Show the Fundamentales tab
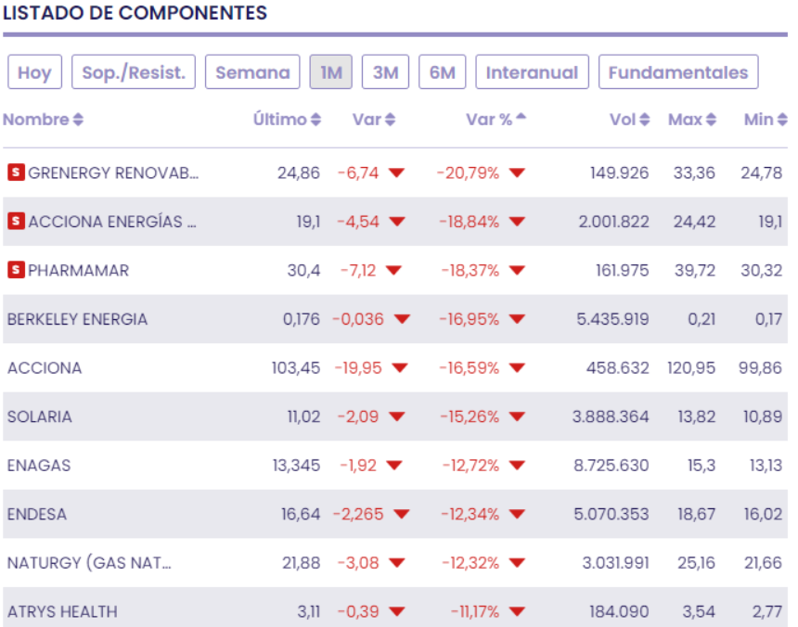798x627 pixels. coord(678,72)
